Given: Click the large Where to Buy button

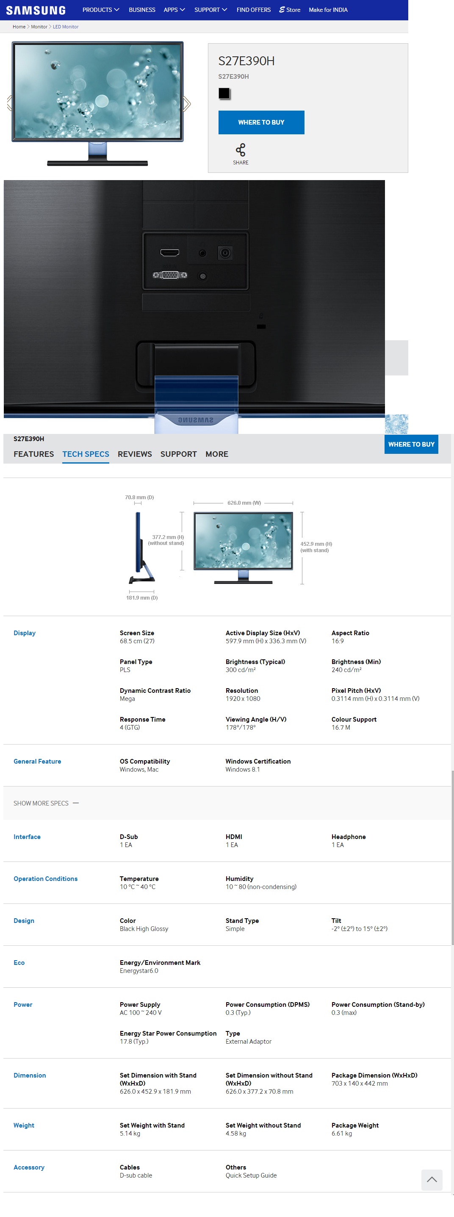Looking at the screenshot, I should point(261,122).
